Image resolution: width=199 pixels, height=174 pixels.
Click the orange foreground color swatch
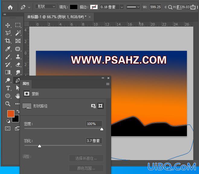10,113
